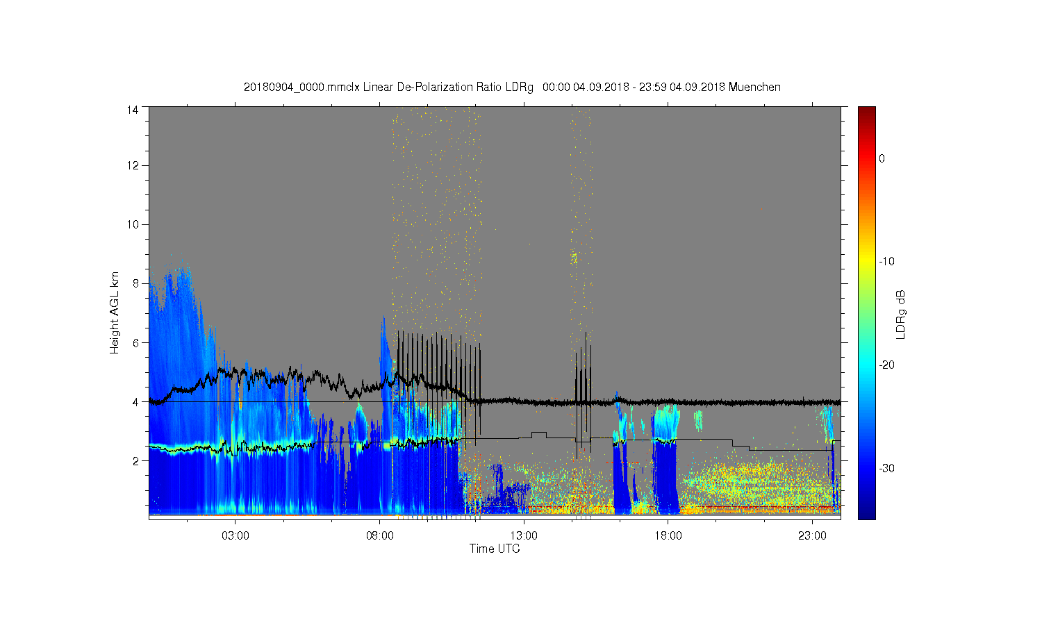
Task: Click the height tick label 10
Action: [133, 224]
